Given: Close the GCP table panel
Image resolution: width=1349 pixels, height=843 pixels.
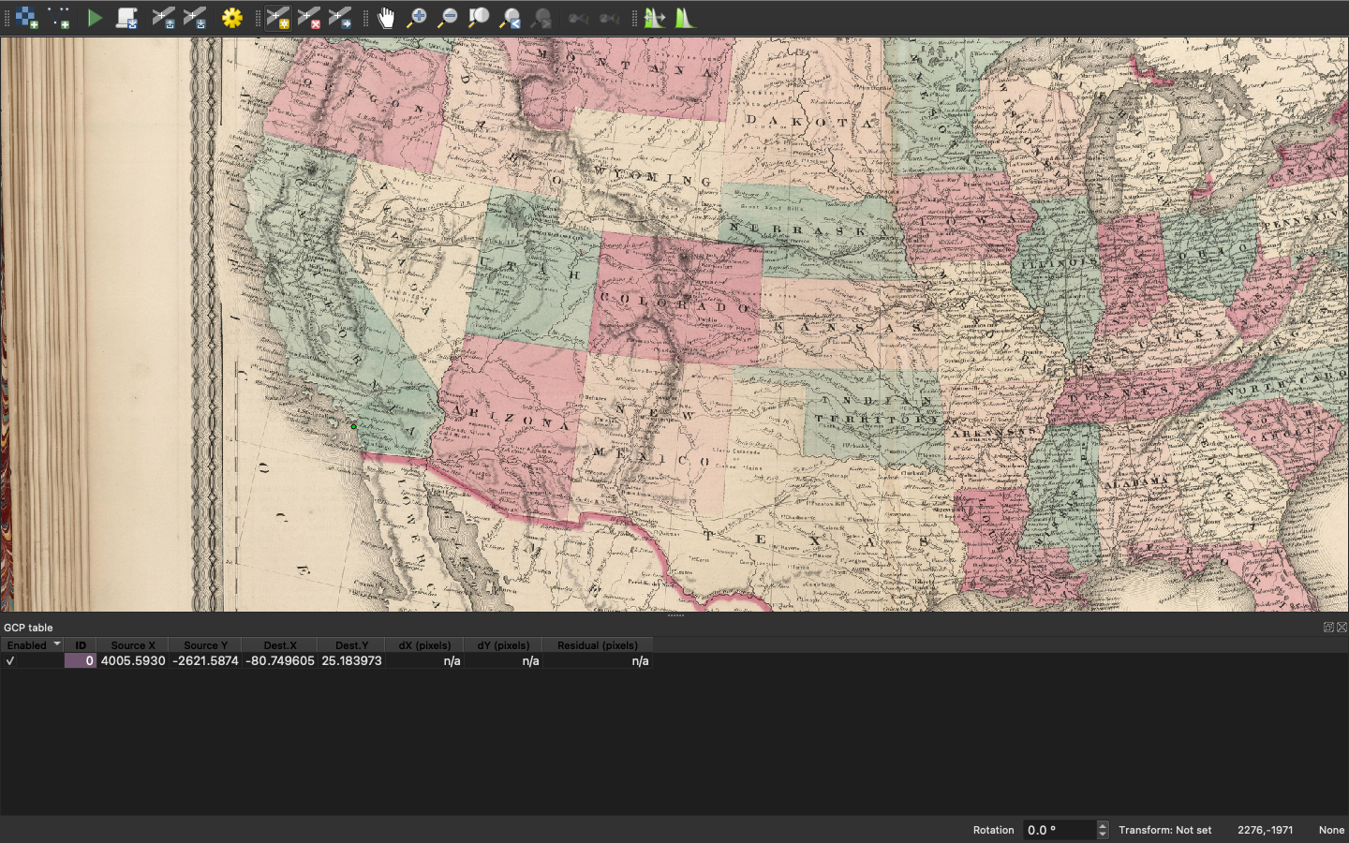Looking at the screenshot, I should (x=1342, y=628).
